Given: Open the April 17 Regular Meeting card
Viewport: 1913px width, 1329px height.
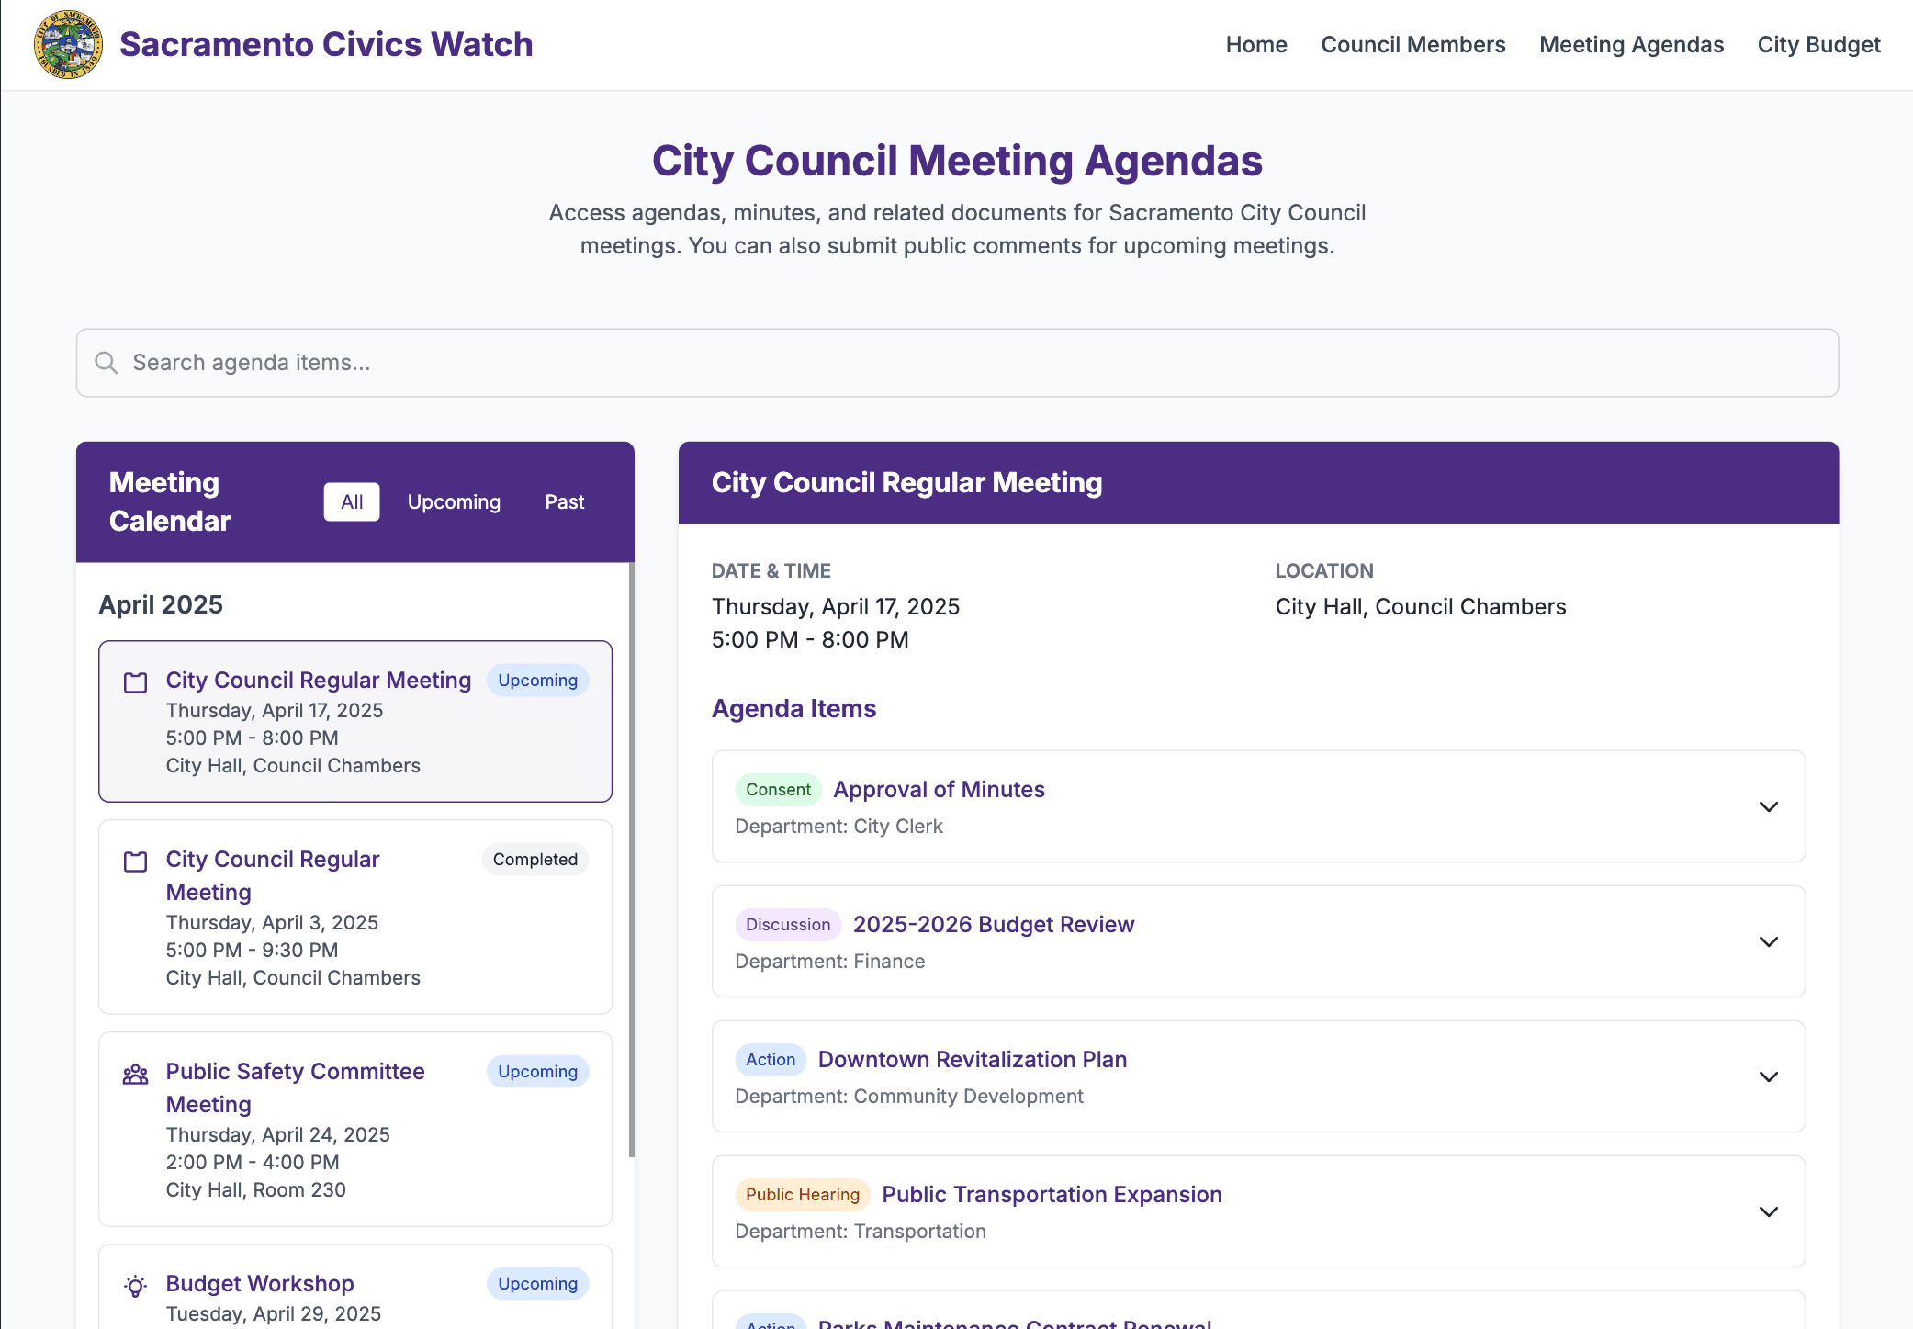Looking at the screenshot, I should click(x=355, y=721).
